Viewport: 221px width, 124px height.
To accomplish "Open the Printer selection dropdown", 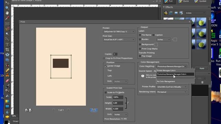I will tap(119, 32).
